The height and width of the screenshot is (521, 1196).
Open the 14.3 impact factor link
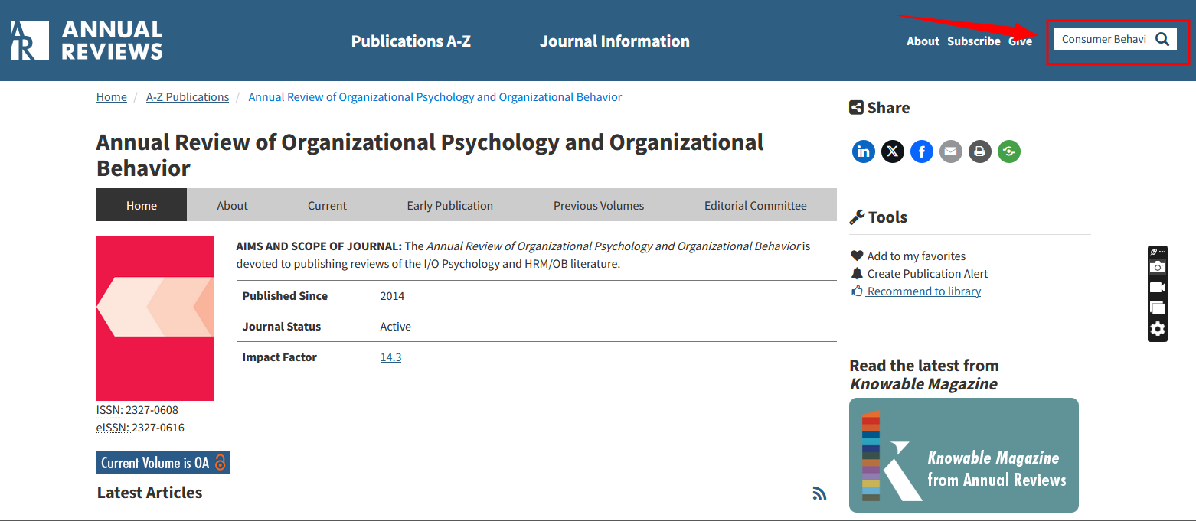pyautogui.click(x=390, y=357)
